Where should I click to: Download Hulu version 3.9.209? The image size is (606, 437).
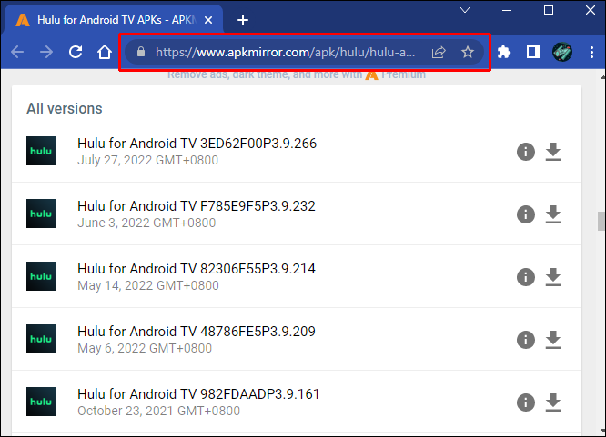click(553, 340)
